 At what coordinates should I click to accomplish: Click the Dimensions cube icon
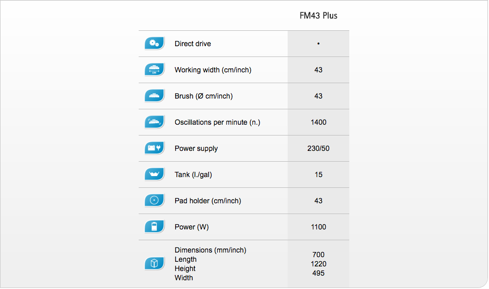(155, 264)
